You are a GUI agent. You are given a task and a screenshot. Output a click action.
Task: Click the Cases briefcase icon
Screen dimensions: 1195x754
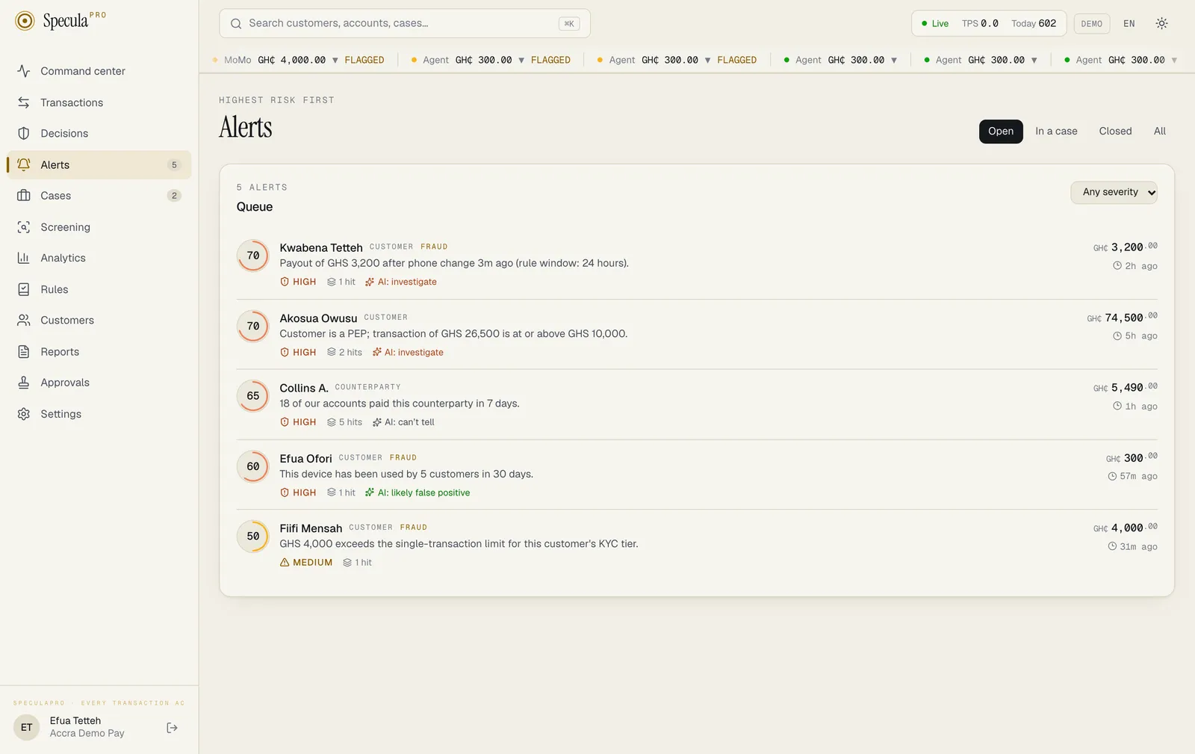coord(24,196)
